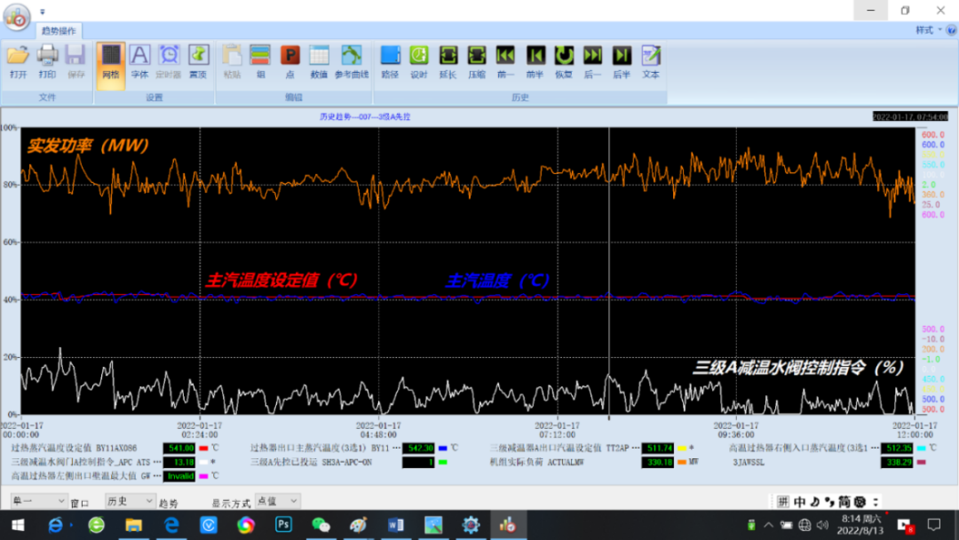Click the 文本 (Text) button

point(651,60)
